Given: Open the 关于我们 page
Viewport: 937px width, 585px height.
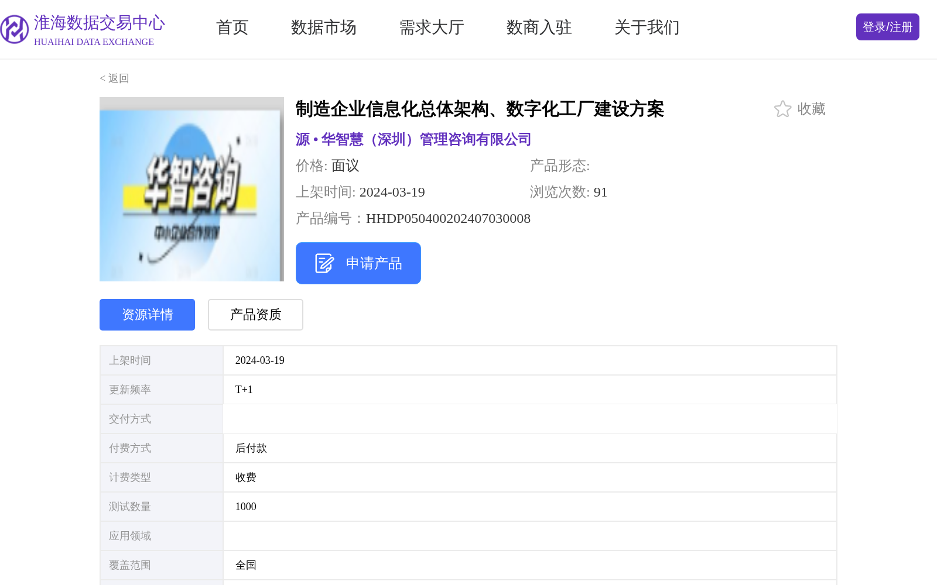Looking at the screenshot, I should point(647,27).
